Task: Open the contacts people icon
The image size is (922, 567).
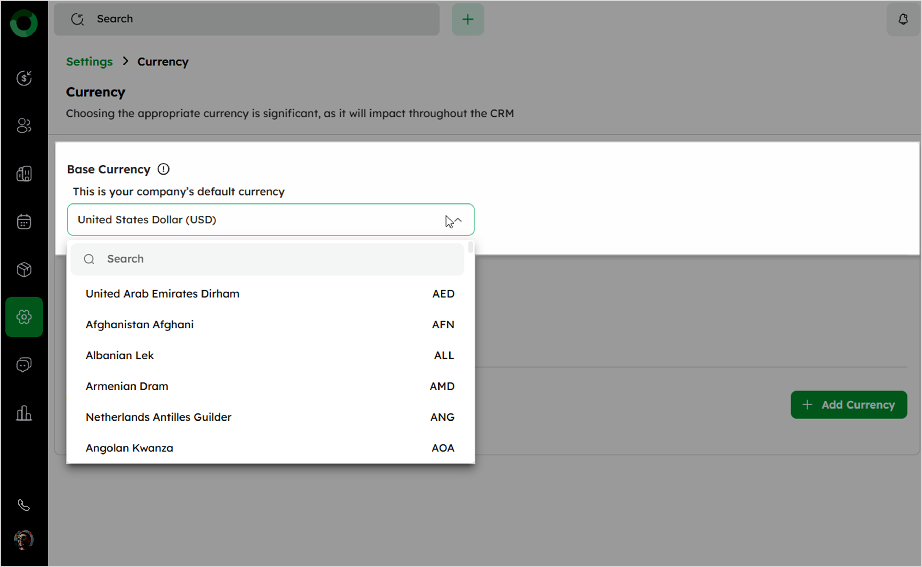Action: tap(24, 126)
